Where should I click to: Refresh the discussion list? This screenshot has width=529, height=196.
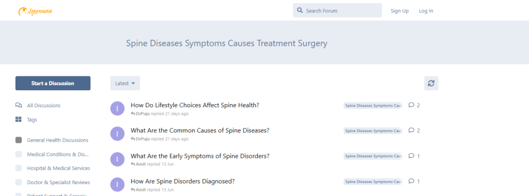[431, 83]
